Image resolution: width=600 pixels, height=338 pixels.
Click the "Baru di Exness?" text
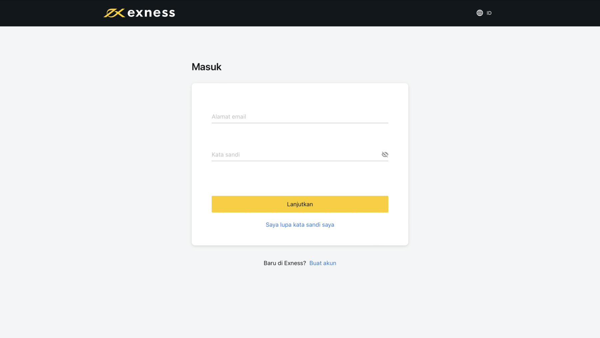(285, 263)
